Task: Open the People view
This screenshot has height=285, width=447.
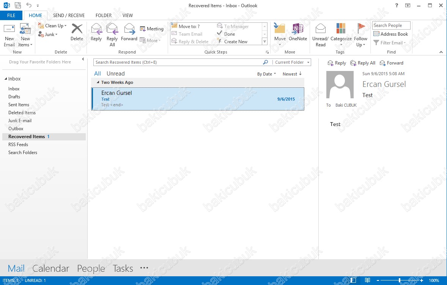Action: pyautogui.click(x=91, y=268)
